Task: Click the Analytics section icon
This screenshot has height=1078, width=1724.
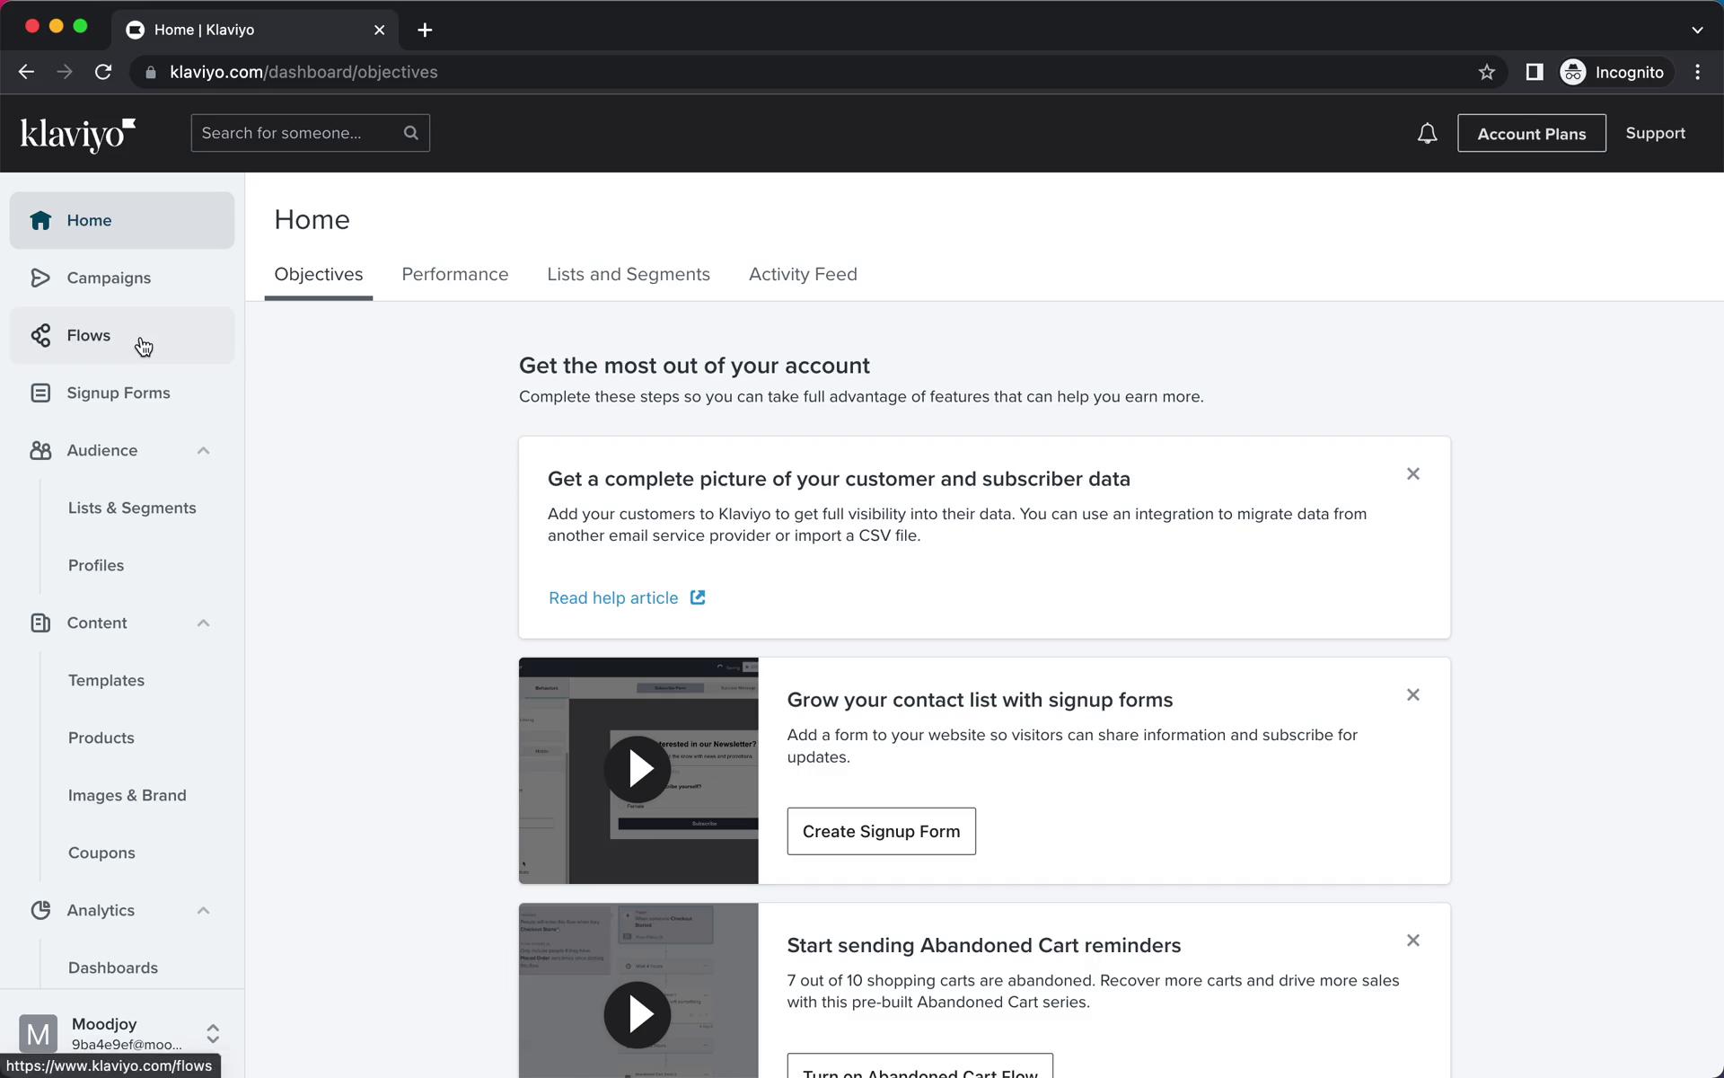Action: tap(41, 909)
